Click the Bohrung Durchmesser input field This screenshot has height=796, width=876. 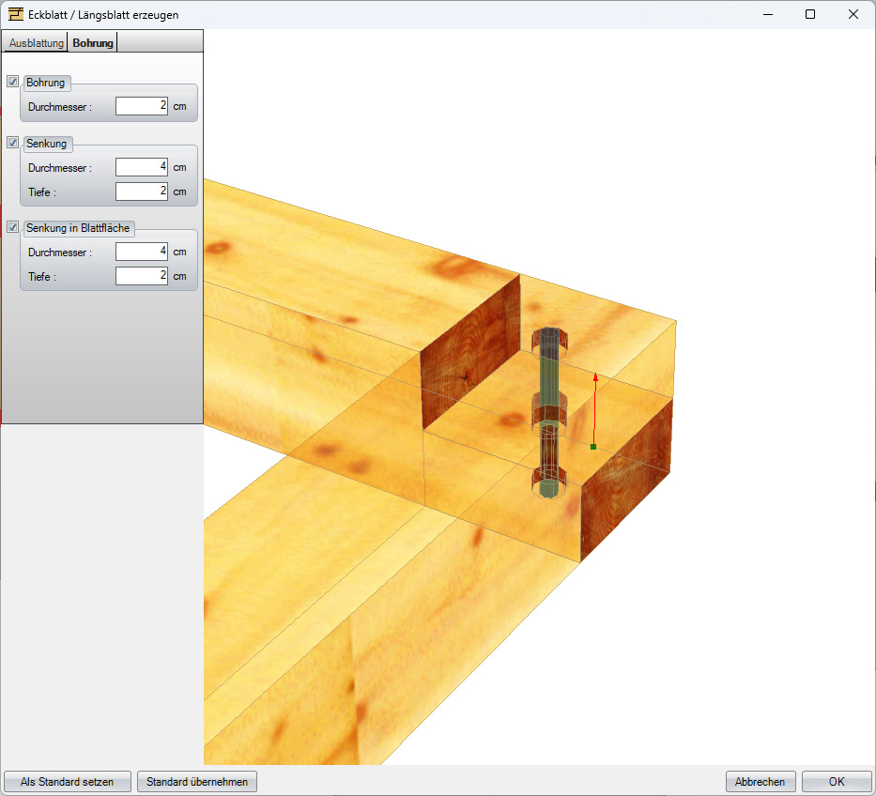(x=141, y=106)
